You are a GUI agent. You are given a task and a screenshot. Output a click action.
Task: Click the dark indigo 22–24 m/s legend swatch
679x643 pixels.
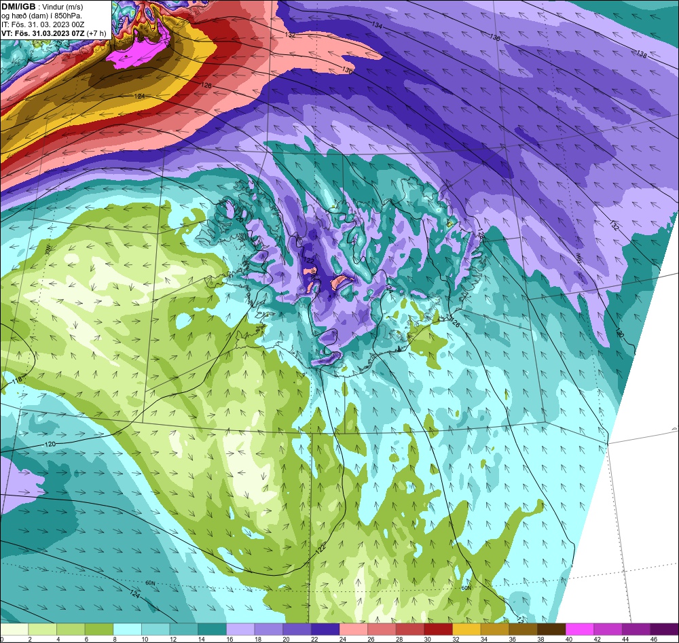325,629
